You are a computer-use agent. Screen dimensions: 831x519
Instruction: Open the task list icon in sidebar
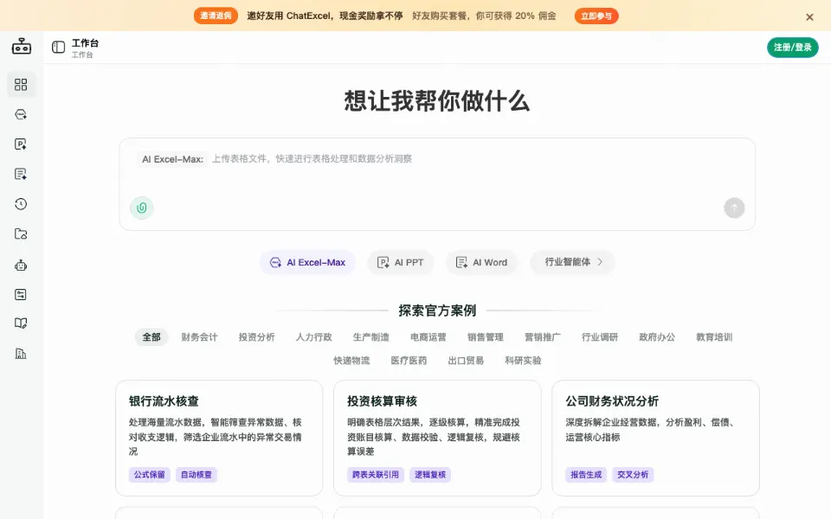[x=21, y=294]
